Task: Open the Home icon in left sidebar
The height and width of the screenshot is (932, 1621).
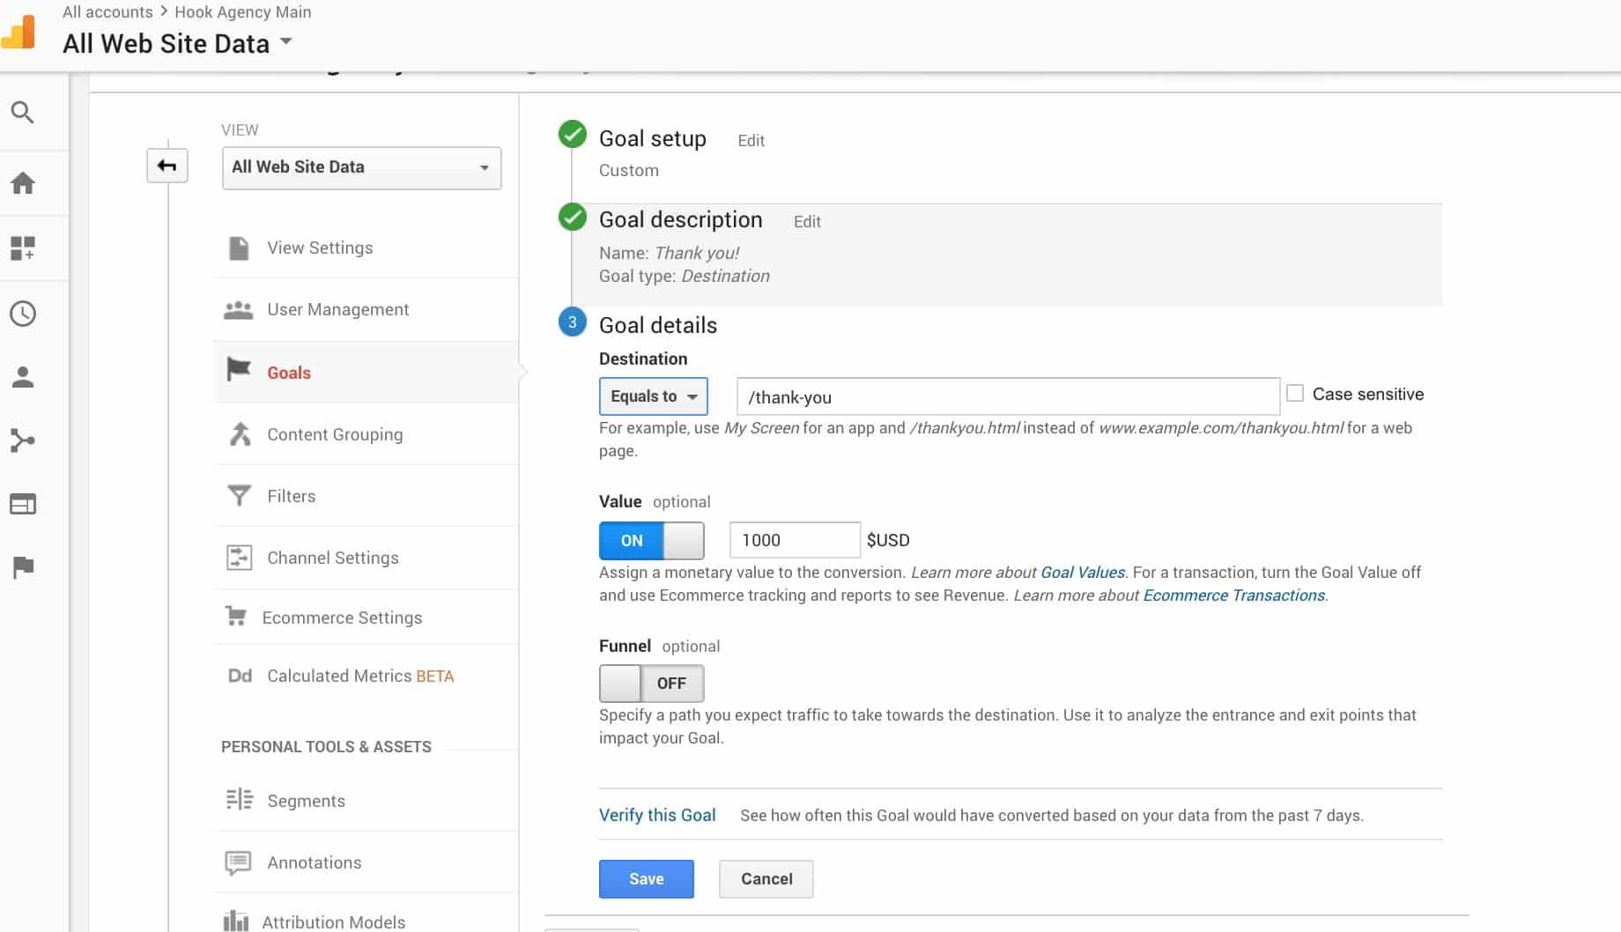Action: (x=23, y=183)
